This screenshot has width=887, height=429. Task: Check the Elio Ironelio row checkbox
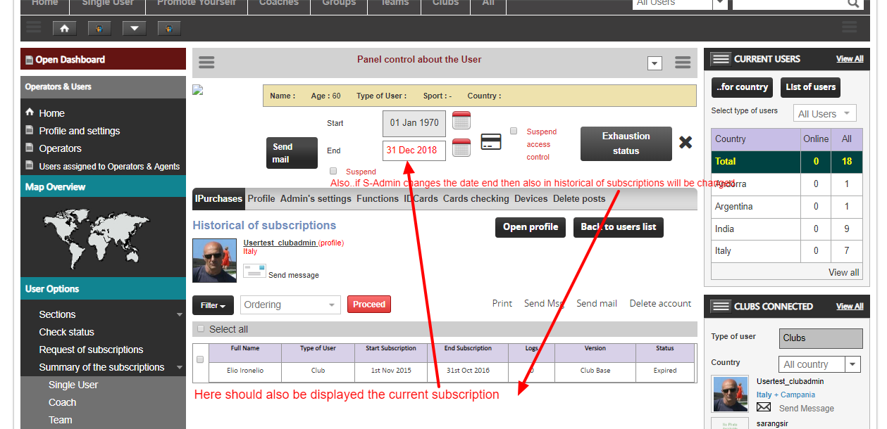(200, 359)
